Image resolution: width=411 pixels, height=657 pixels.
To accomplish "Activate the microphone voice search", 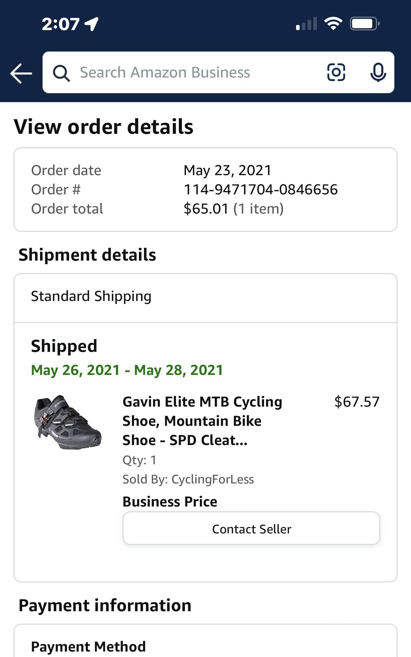I will click(x=378, y=72).
